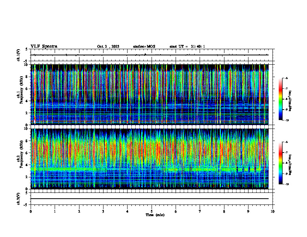Click time axis tick label "8"
This screenshot has width=307, height=237.
coord(224,211)
